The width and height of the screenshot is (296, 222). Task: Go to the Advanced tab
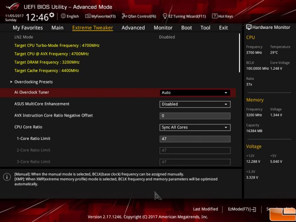[x=133, y=28]
